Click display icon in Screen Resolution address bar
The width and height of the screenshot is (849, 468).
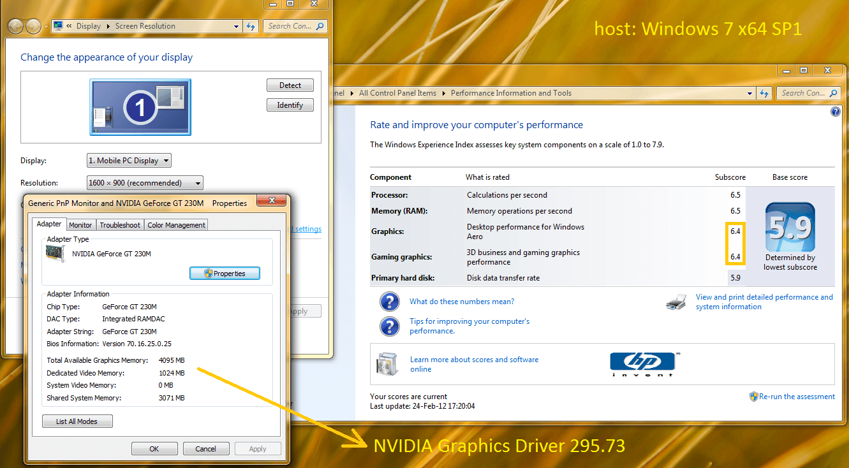[59, 26]
